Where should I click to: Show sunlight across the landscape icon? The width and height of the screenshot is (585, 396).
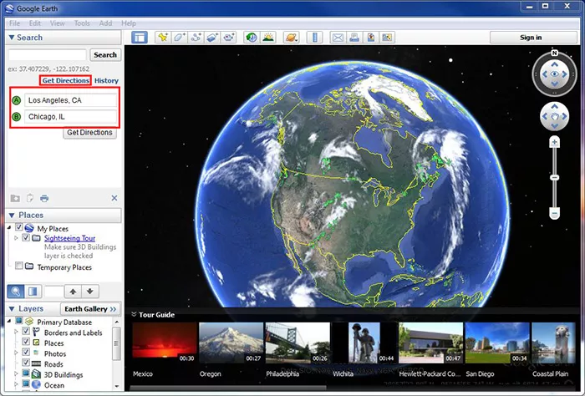pyautogui.click(x=268, y=38)
